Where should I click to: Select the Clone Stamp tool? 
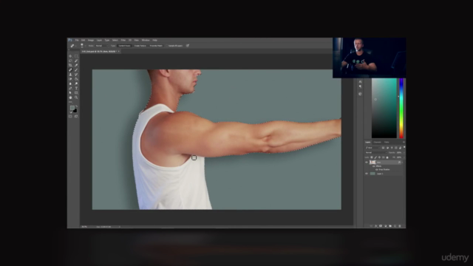pos(70,75)
